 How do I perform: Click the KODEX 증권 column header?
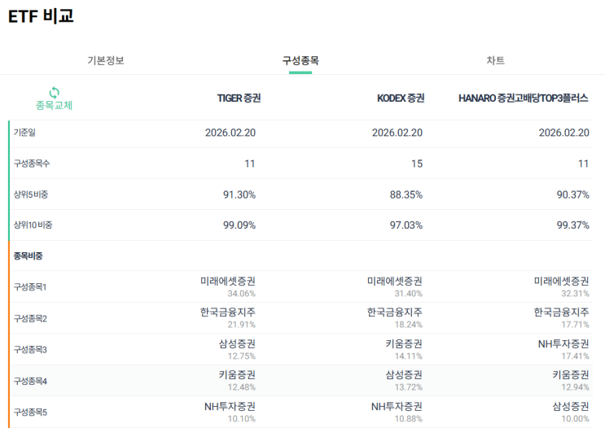point(401,98)
